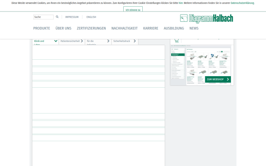Click the Zum Webshop button
The height and width of the screenshot is (166, 266).
[x=218, y=79]
